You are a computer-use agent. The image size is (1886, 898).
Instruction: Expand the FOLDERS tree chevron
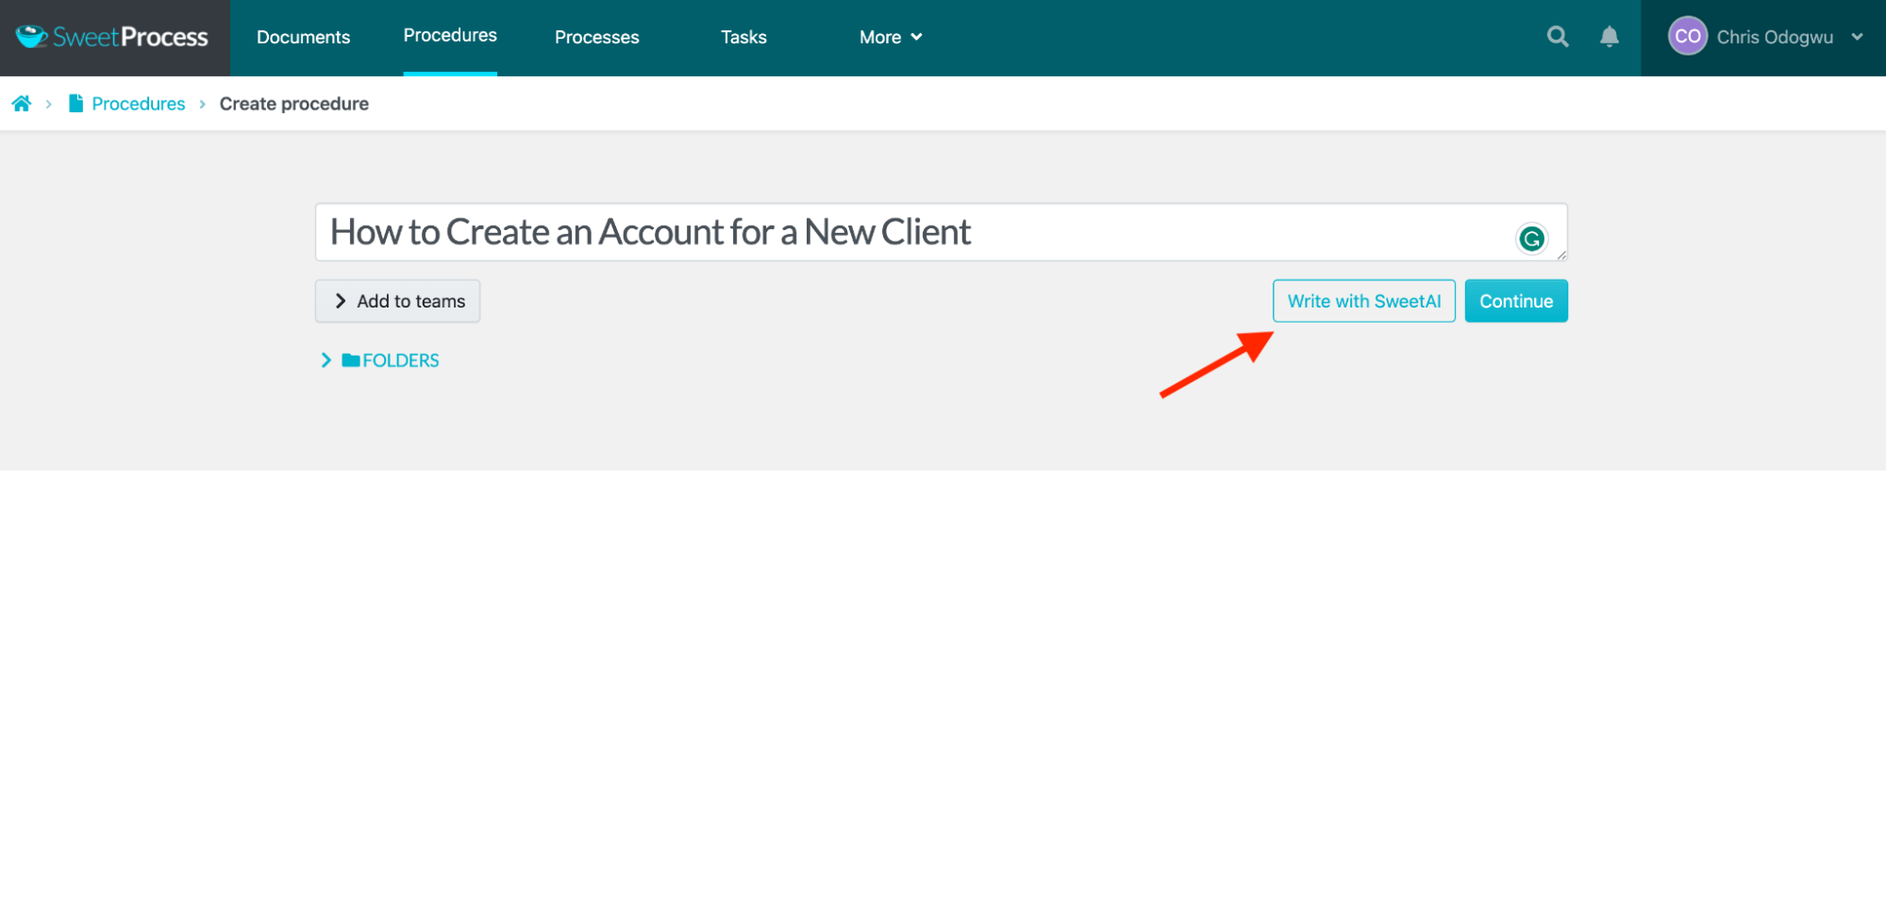click(x=325, y=360)
